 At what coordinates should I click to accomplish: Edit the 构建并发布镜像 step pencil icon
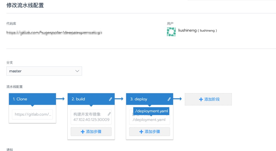[x=109, y=114]
